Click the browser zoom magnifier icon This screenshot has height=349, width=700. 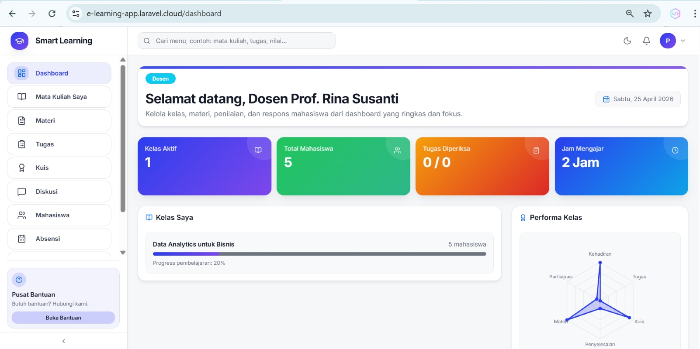tap(630, 14)
